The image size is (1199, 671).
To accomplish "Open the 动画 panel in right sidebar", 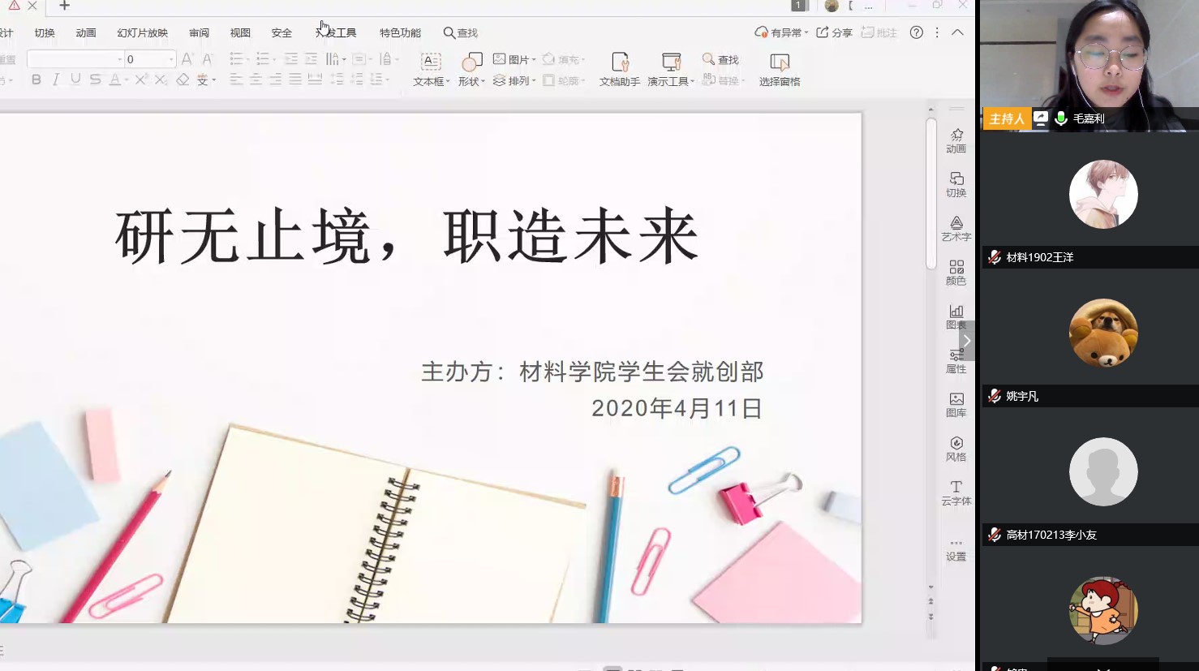I will coord(956,140).
